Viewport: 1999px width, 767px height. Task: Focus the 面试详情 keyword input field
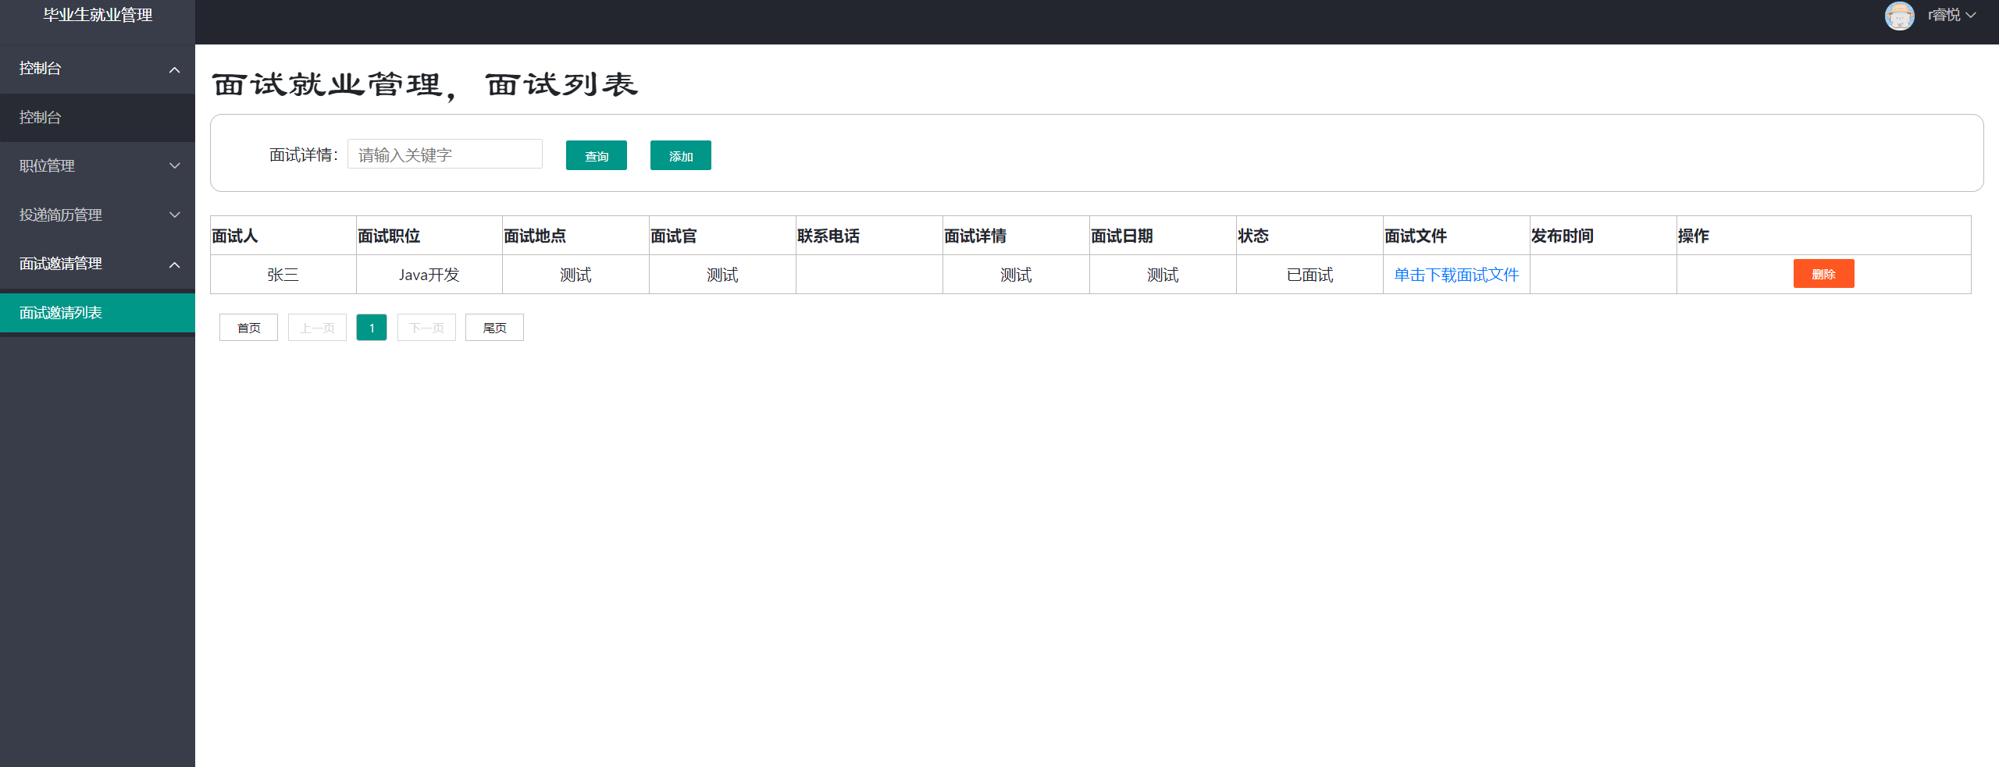444,154
